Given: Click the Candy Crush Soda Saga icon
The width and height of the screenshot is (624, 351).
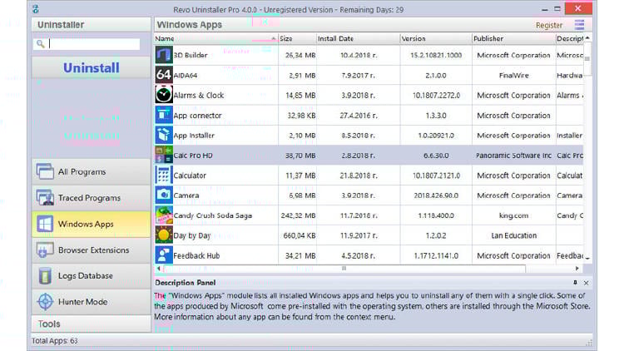Looking at the screenshot, I should pos(164,215).
